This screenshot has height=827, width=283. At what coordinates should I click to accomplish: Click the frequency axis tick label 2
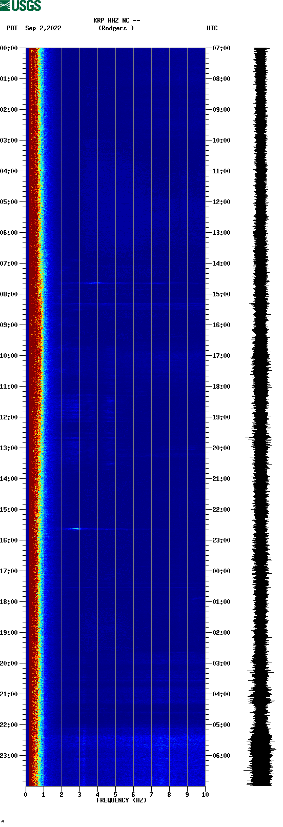pos(62,795)
